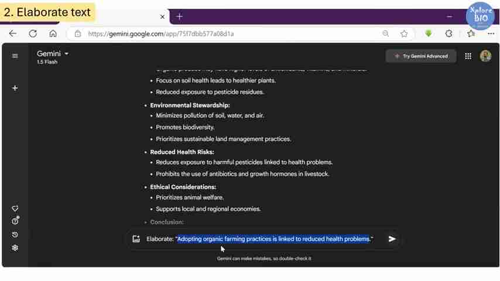Click the upload image icon in prompt box
Viewport: 500px width, 281px height.
tap(136, 239)
